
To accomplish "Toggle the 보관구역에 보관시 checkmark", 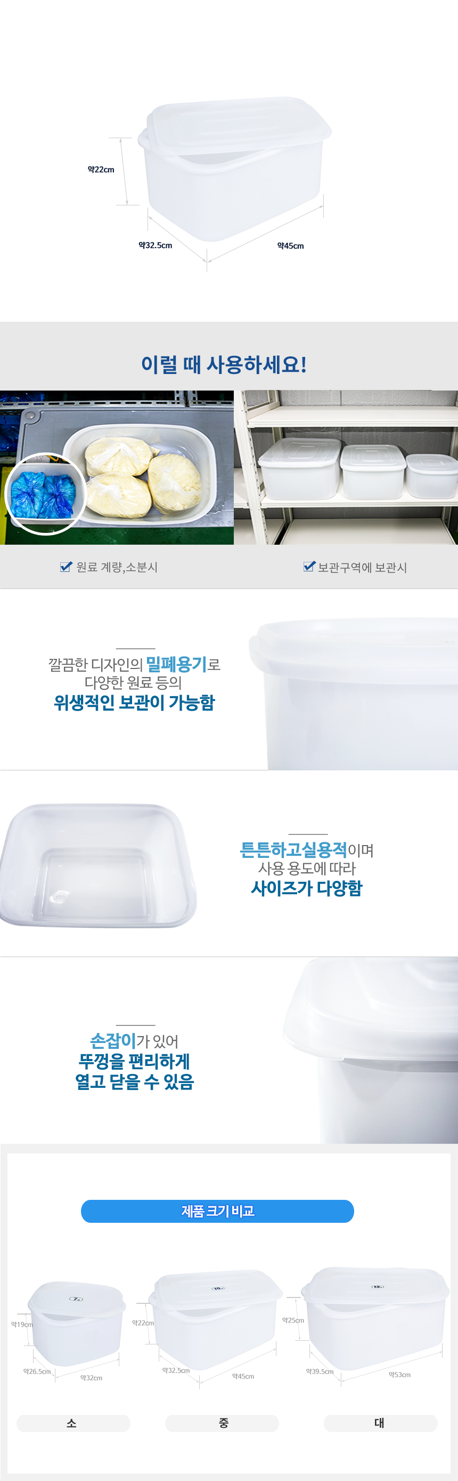I will coord(309,567).
